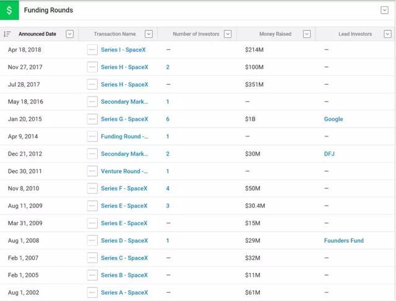
Task: Open the Number of Investors column dropdown
Action: [x=228, y=34]
